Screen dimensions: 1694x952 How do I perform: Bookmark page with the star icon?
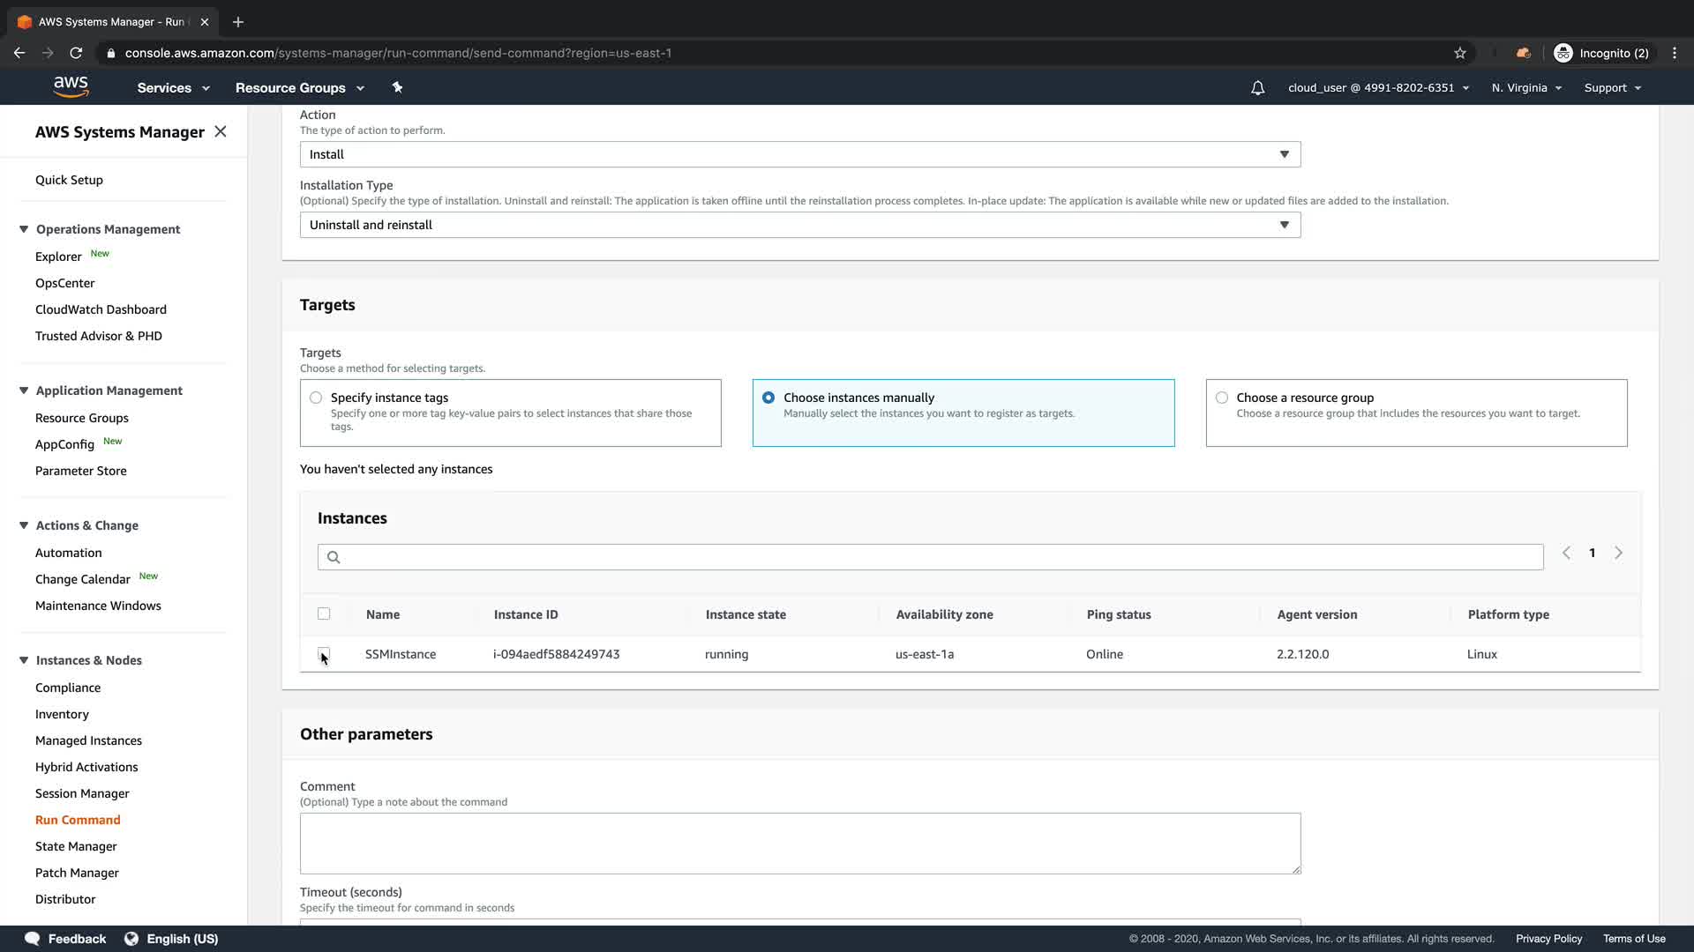tap(1460, 53)
